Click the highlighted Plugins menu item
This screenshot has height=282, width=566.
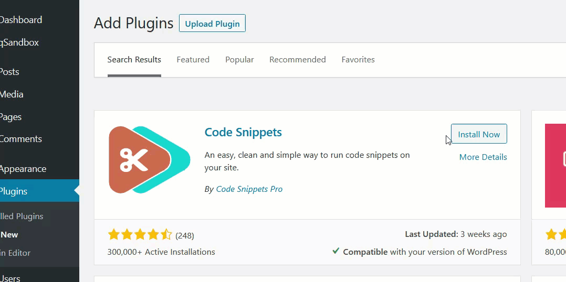pyautogui.click(x=14, y=191)
